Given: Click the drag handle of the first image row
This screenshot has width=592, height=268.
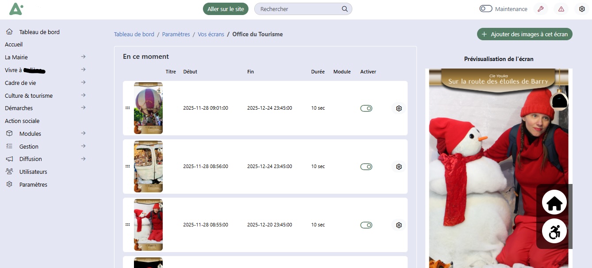Looking at the screenshot, I should [128, 108].
